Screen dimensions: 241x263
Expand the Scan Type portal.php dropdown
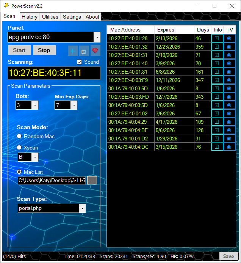click(82, 208)
